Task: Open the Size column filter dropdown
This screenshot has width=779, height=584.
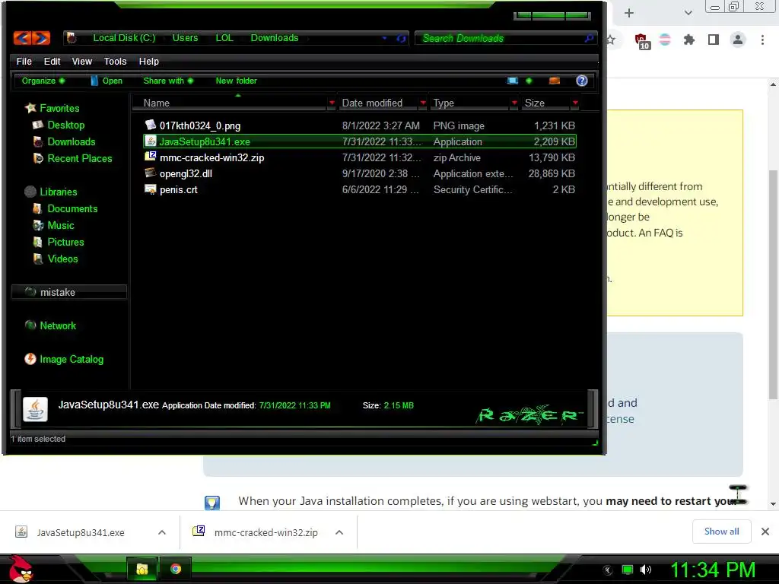Action: (575, 103)
